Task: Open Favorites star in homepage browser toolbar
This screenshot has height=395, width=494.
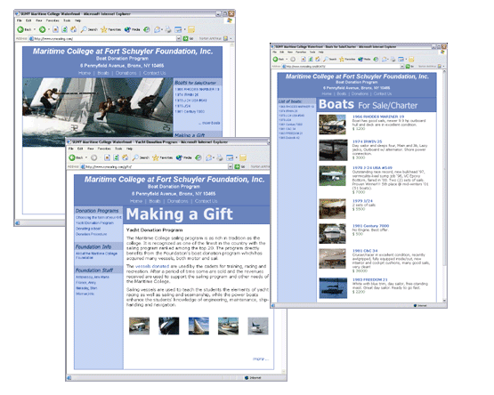Action: tap(110, 29)
